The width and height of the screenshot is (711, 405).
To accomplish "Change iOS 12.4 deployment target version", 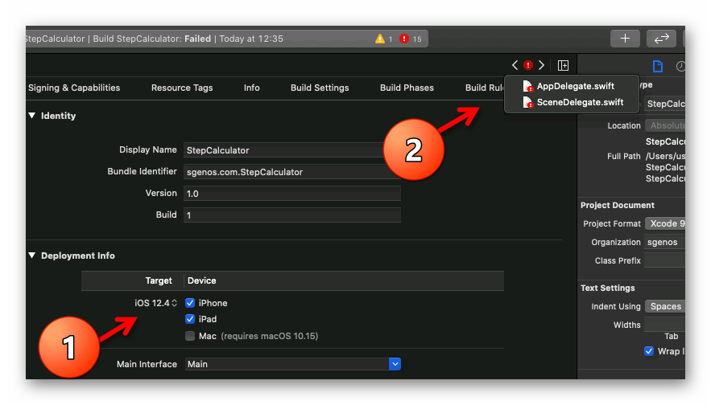I will click(x=156, y=303).
